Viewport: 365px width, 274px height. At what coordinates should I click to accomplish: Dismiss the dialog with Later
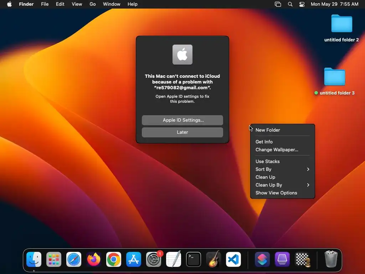tap(182, 132)
